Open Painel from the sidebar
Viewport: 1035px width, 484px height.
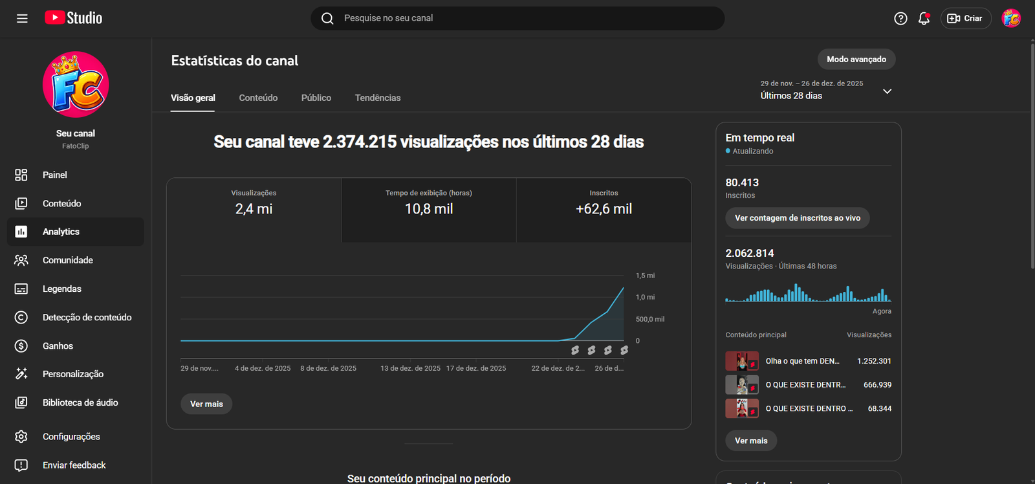pos(55,175)
